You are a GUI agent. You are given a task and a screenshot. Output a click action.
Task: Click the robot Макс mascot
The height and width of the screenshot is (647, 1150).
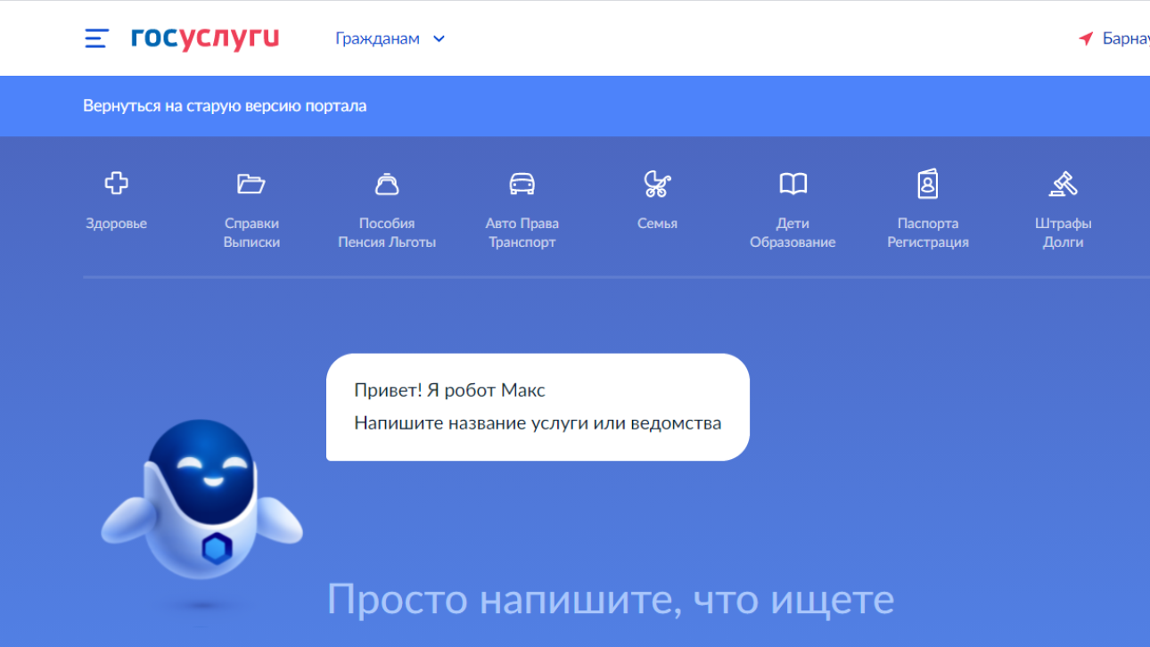201,504
